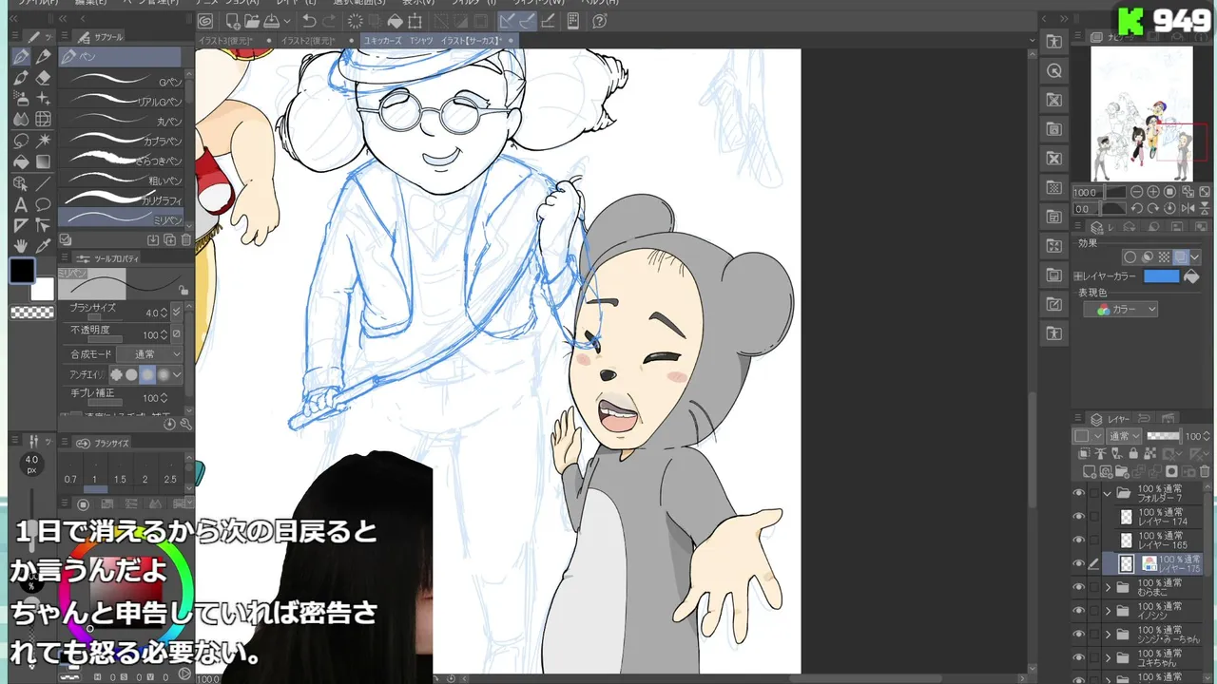The height and width of the screenshot is (684, 1217).
Task: Select the Operation object tool
Action: point(21,183)
